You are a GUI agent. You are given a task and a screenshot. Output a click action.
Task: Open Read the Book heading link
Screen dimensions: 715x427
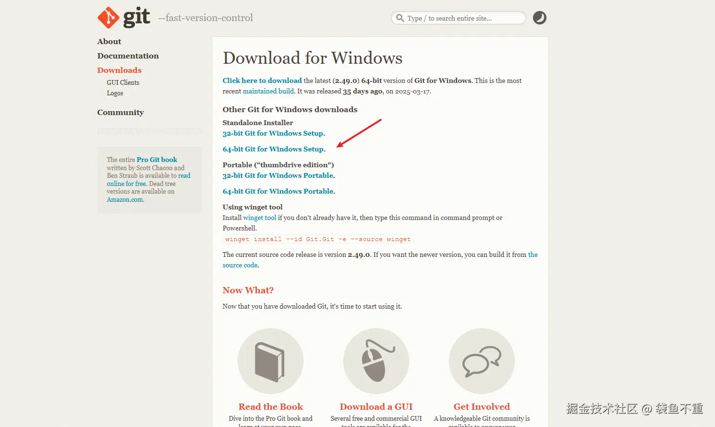(270, 407)
